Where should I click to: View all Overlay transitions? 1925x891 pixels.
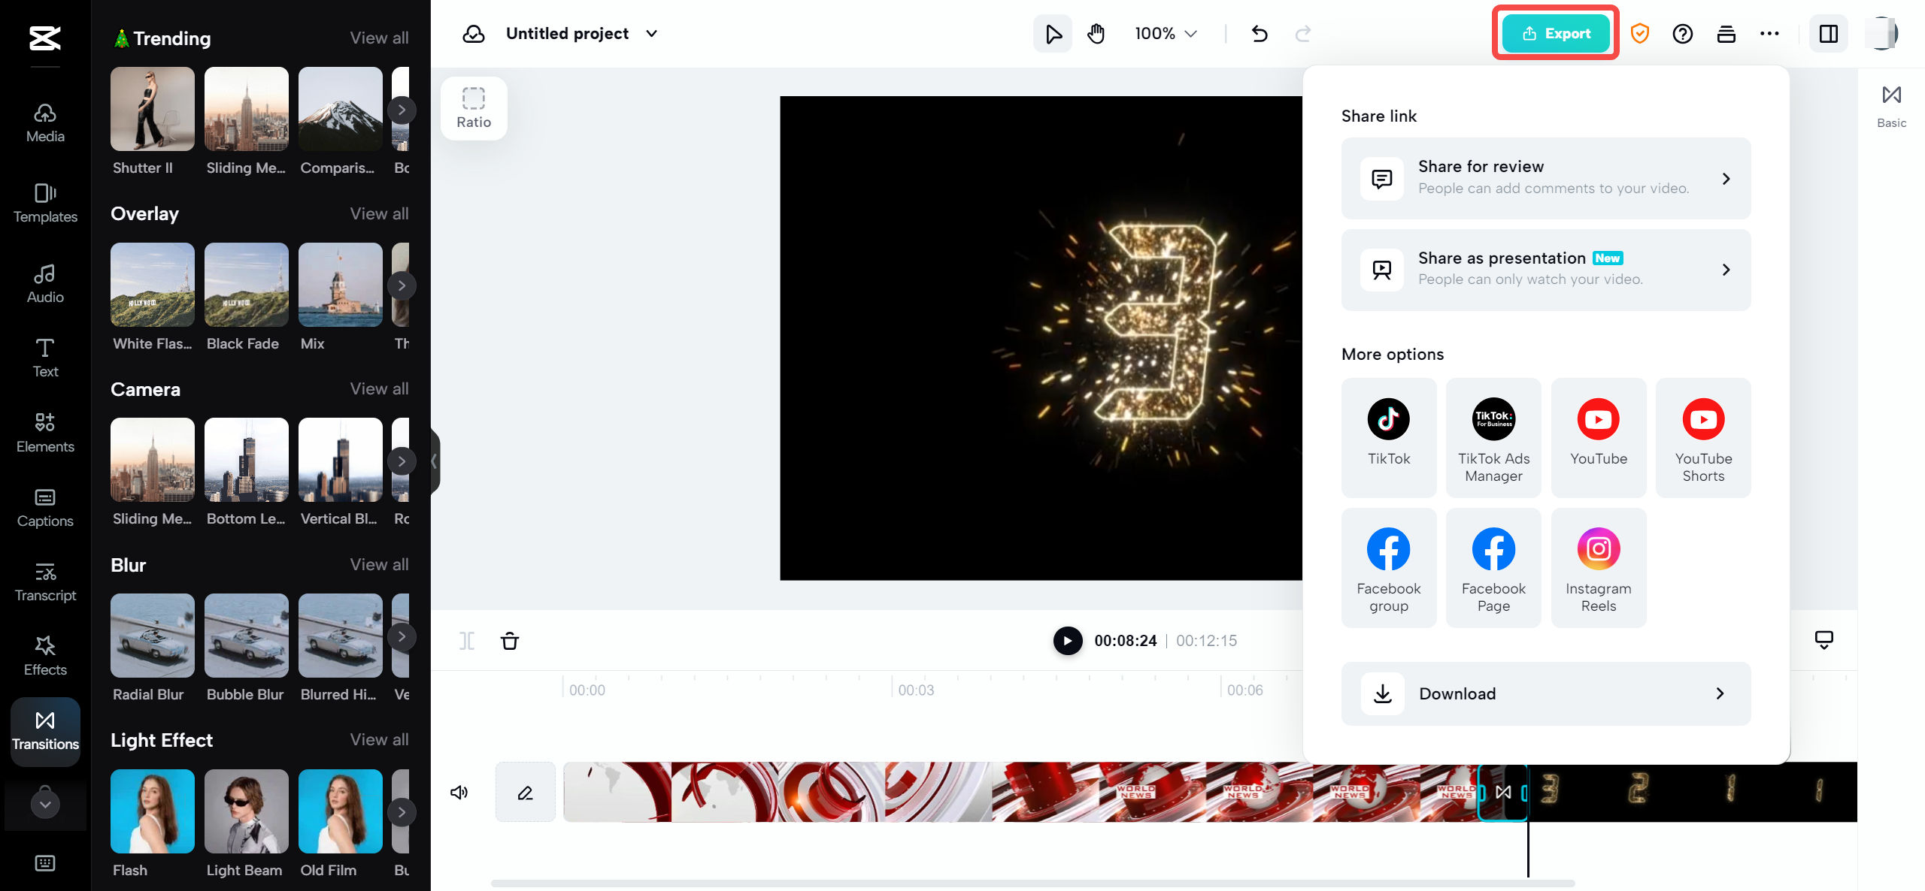pyautogui.click(x=379, y=213)
